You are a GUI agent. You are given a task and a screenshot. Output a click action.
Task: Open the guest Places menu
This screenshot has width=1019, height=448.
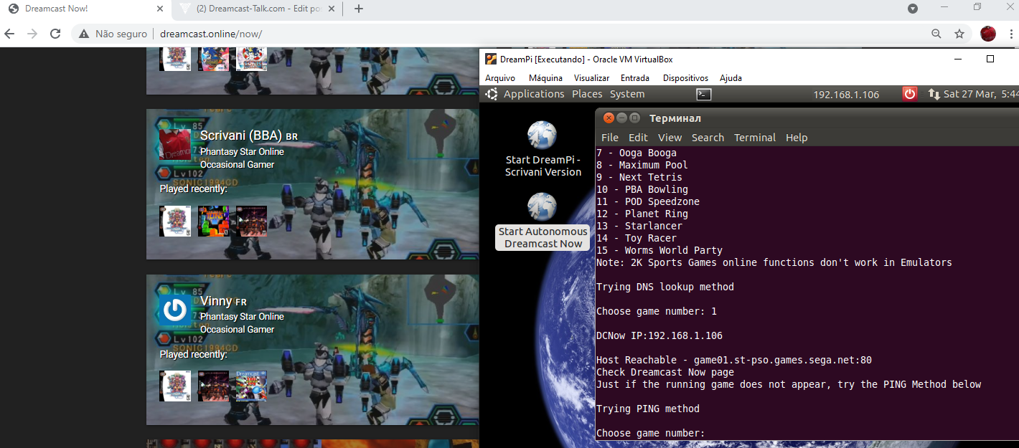click(x=587, y=94)
